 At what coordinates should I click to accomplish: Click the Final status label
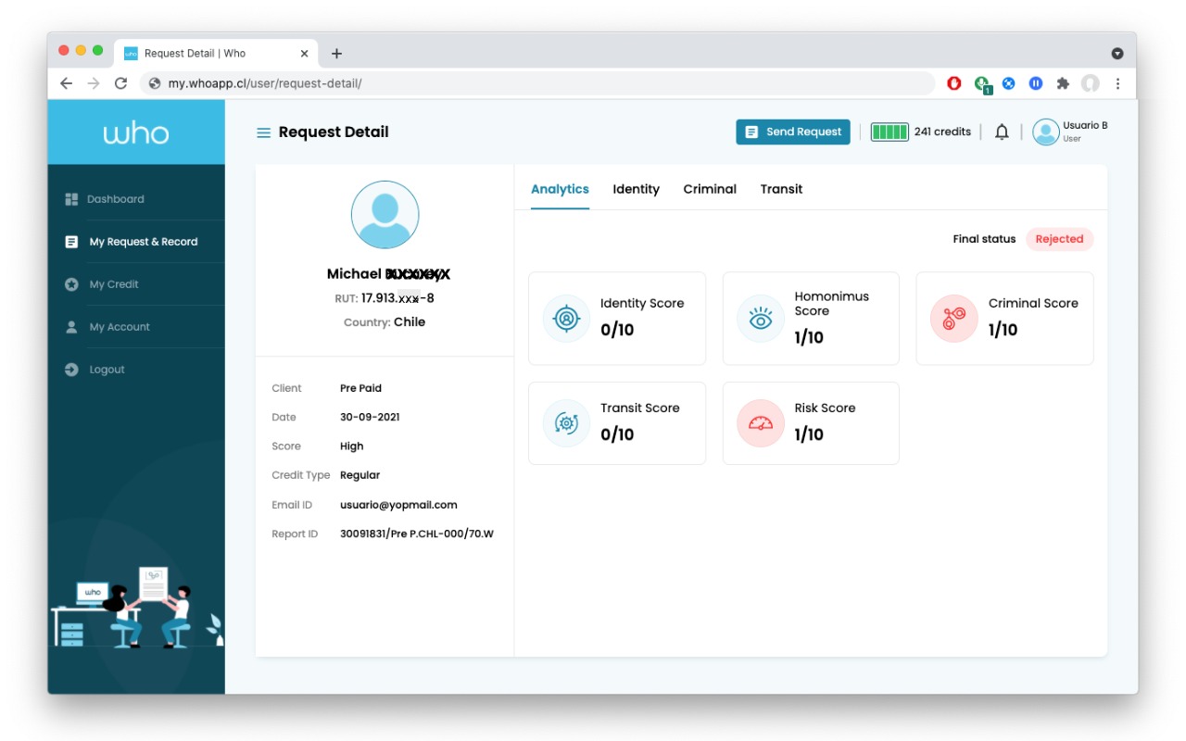tap(984, 239)
